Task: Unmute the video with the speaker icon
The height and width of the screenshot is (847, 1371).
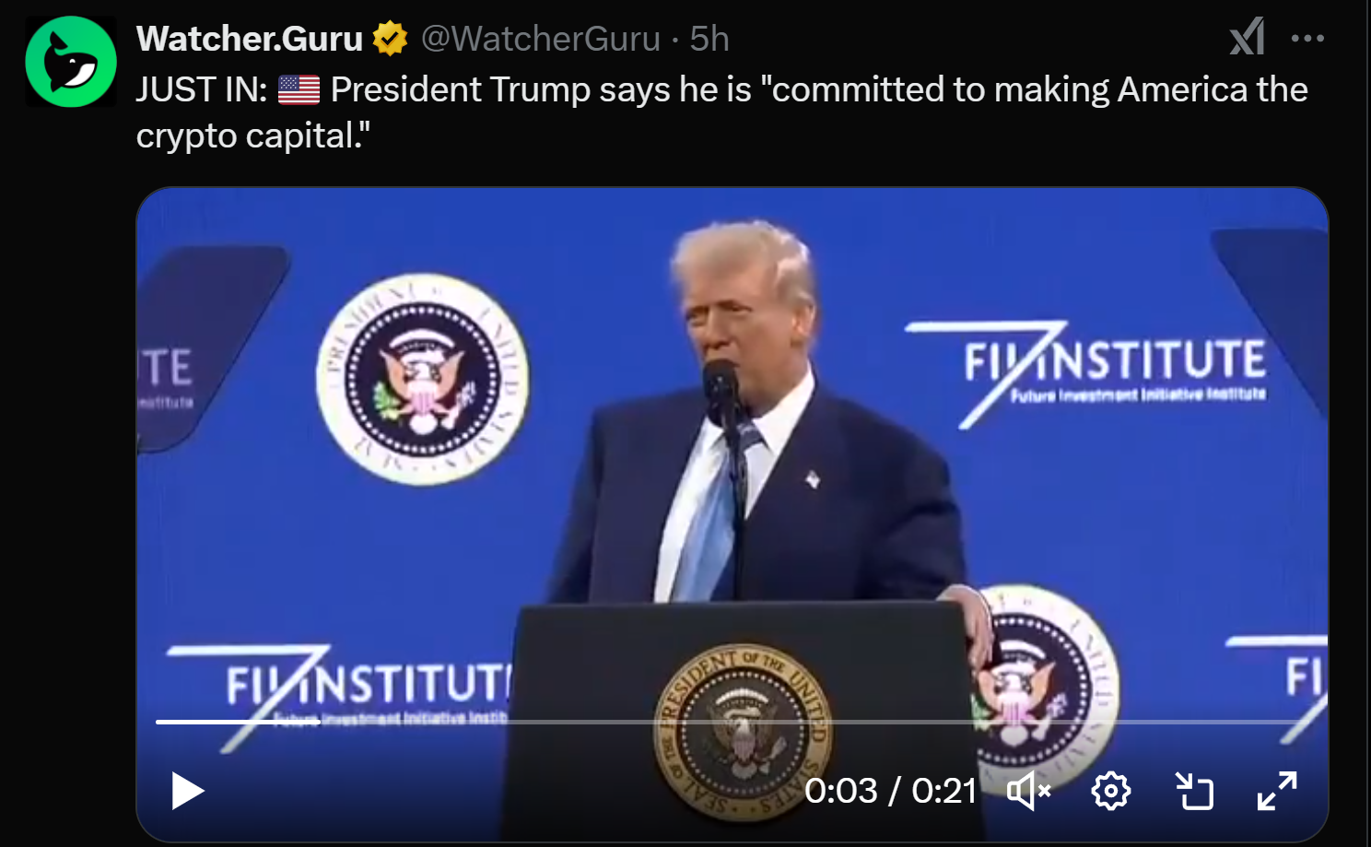Action: click(x=1029, y=791)
